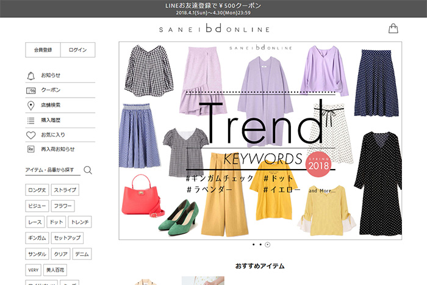This screenshot has height=285, width=427.
Task: Click the heart お気に入り icon
Action: point(30,135)
